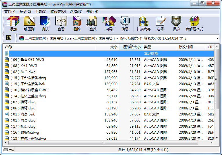222x155 pixels.
Task: Select the icon of (01)内套.bak
Action: click(x=7, y=114)
